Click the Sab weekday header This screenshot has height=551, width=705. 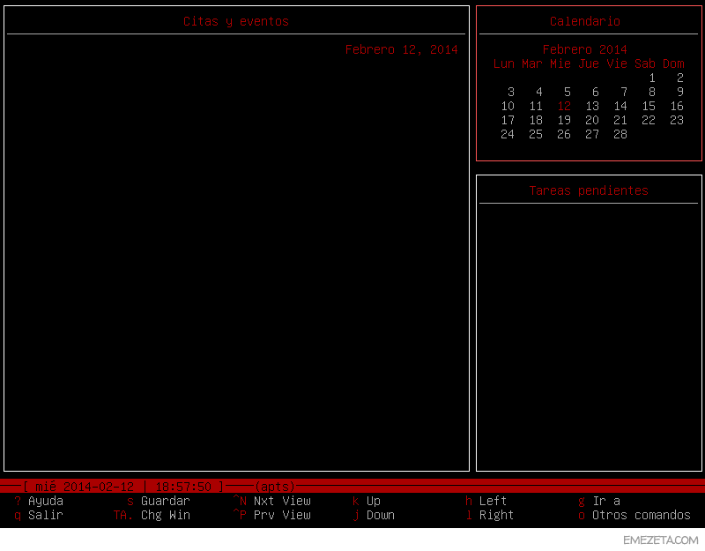coord(645,63)
